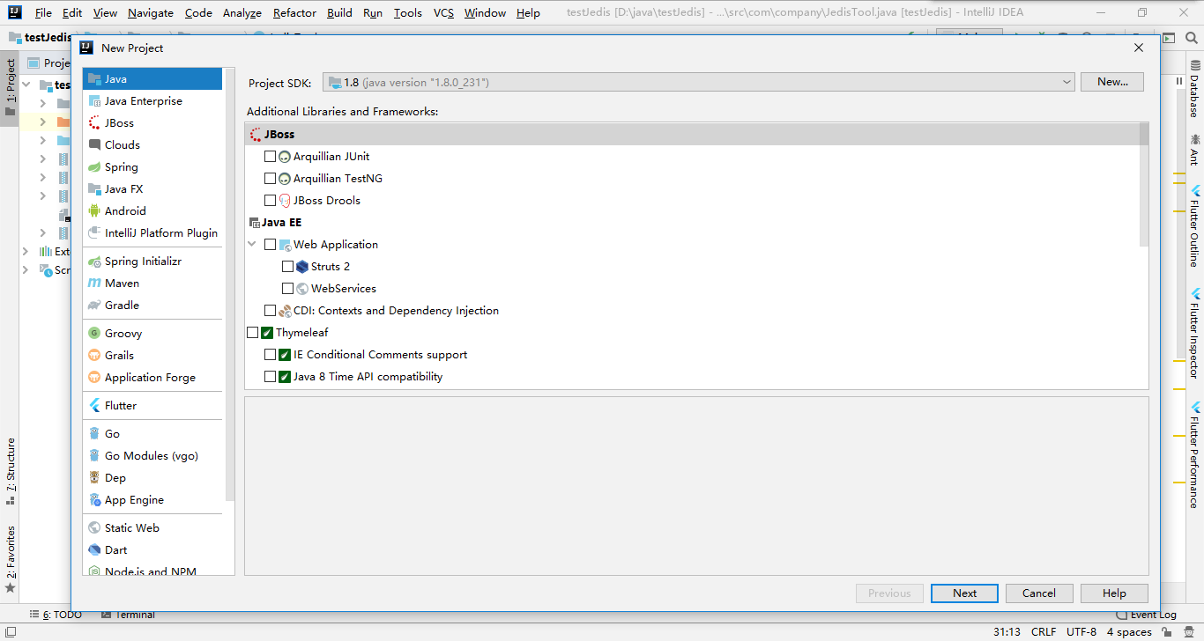Select the Flutter project type

click(122, 405)
